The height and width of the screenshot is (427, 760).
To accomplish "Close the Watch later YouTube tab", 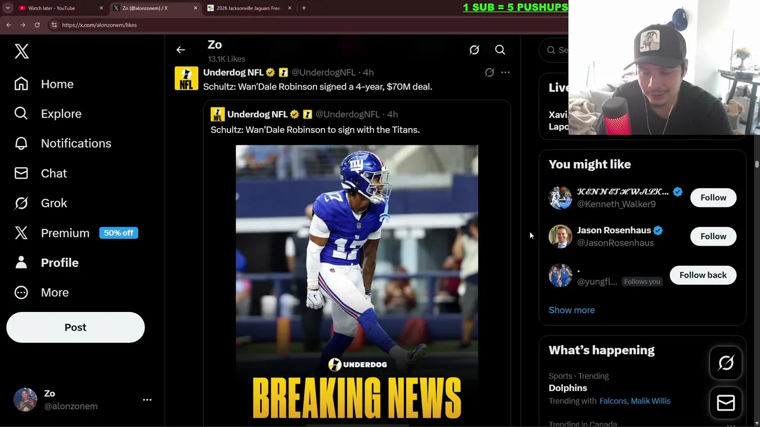I will tap(101, 8).
